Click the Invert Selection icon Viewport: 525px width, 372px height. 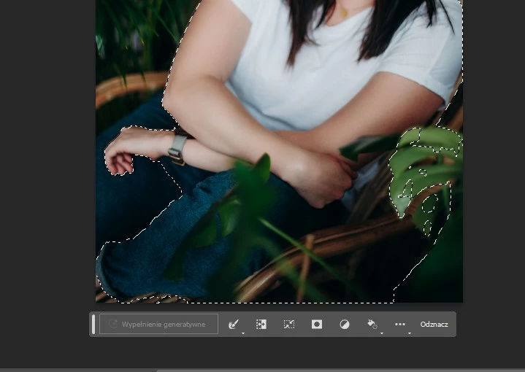pyautogui.click(x=261, y=324)
